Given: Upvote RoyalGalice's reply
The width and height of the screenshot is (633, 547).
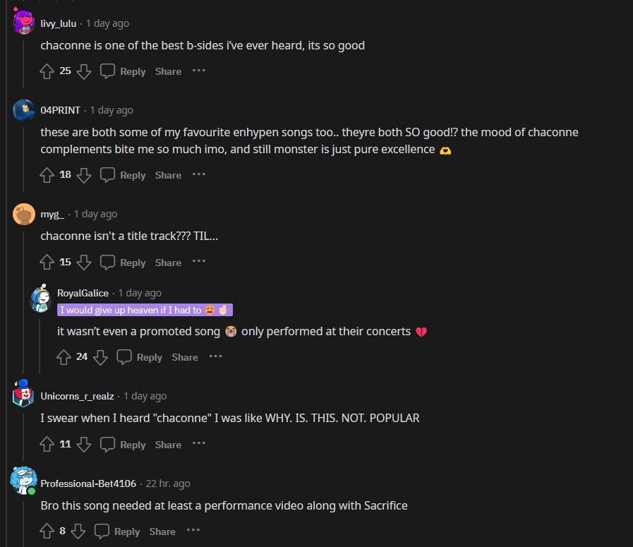Looking at the screenshot, I should pos(64,357).
